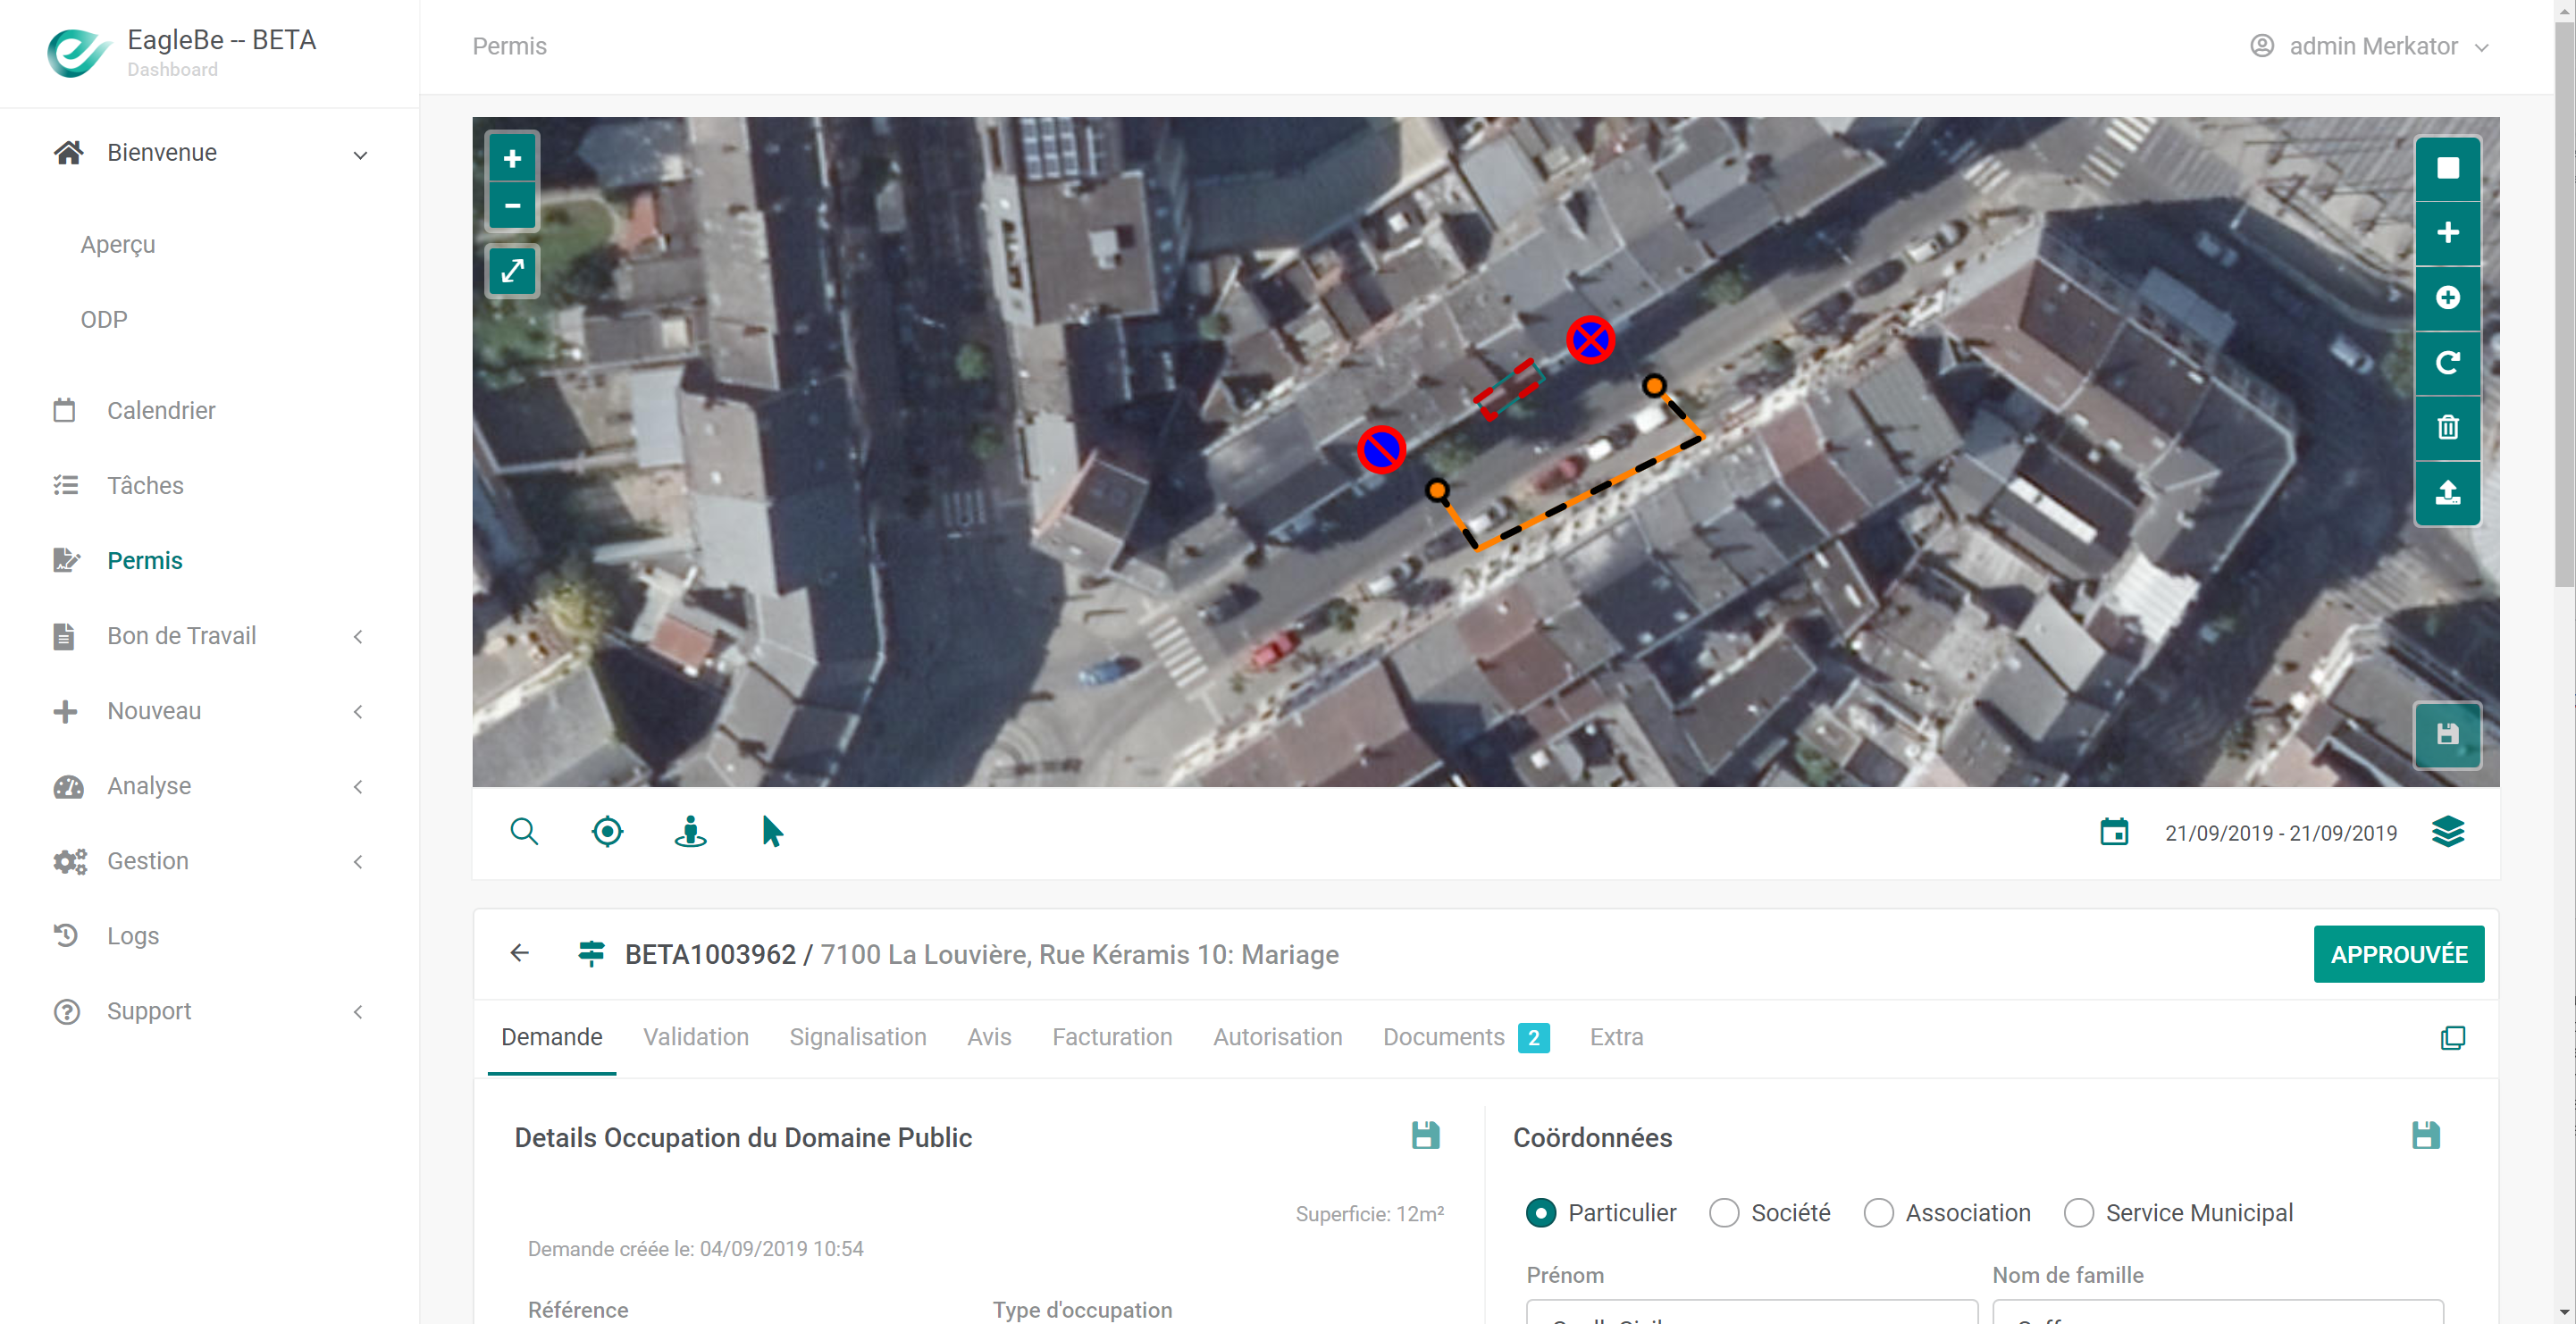This screenshot has height=1324, width=2576.
Task: Go back with the left arrow
Action: coord(519,953)
